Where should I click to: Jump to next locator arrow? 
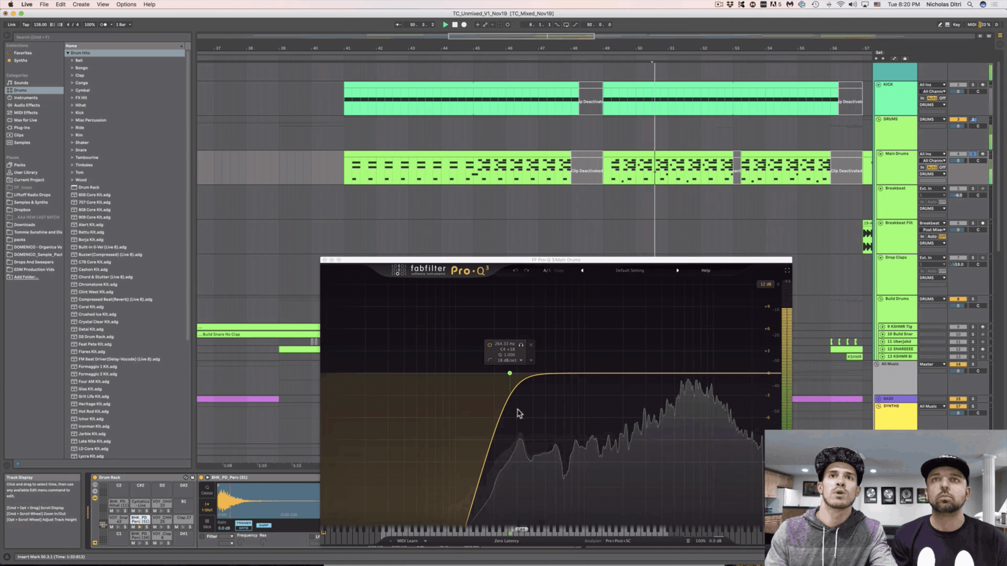click(x=883, y=59)
